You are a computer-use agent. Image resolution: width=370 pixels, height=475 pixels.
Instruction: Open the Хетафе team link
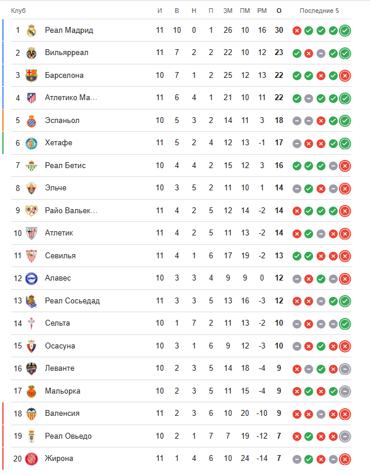[x=59, y=143]
